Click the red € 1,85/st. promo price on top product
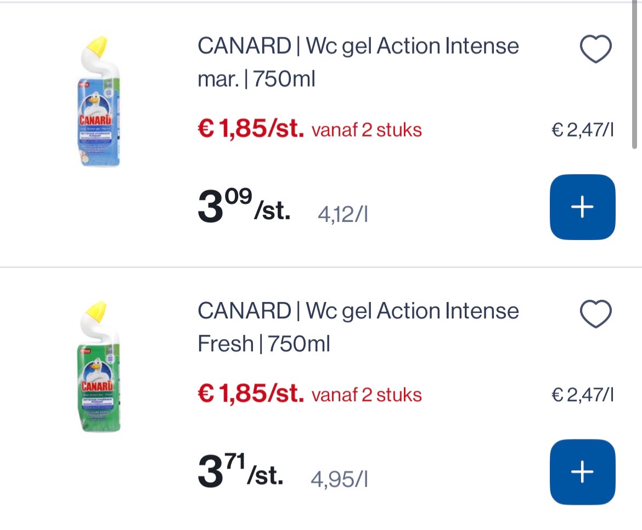Image resolution: width=642 pixels, height=530 pixels. 250,129
